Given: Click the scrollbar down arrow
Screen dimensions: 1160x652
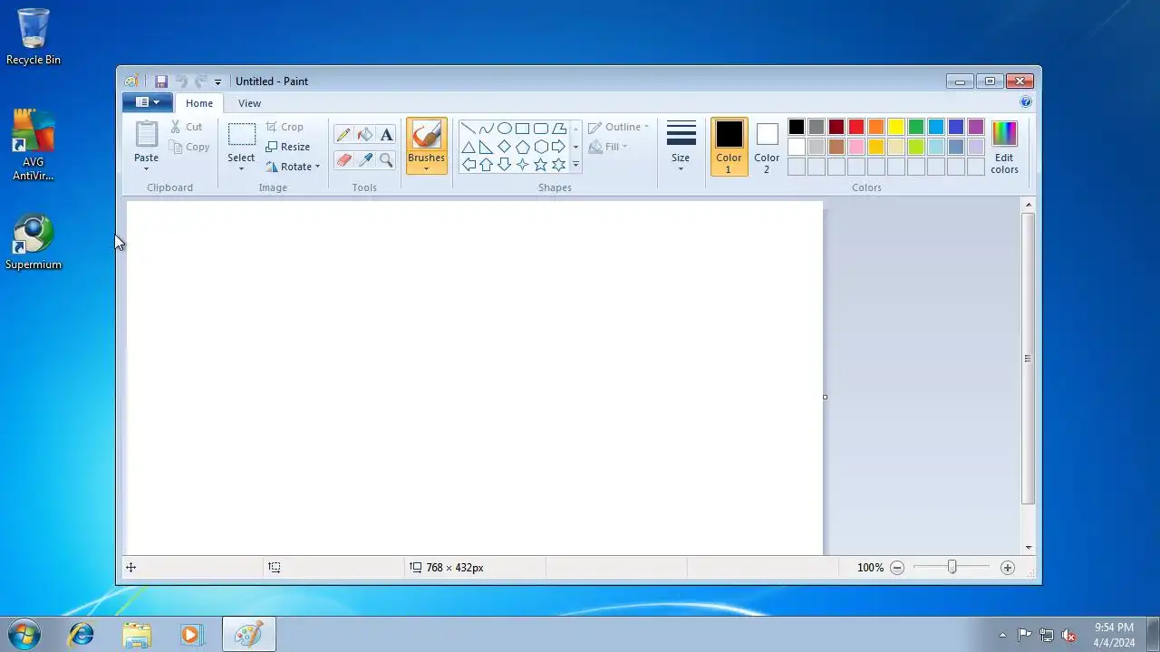Looking at the screenshot, I should pos(1028,547).
